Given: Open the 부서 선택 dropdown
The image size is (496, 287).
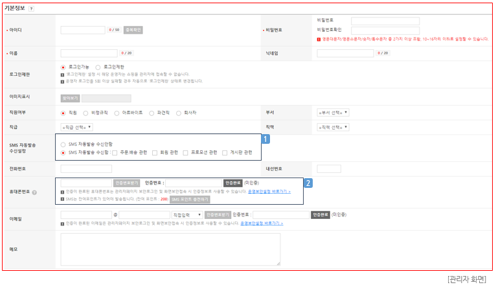Looking at the screenshot, I should (333, 113).
